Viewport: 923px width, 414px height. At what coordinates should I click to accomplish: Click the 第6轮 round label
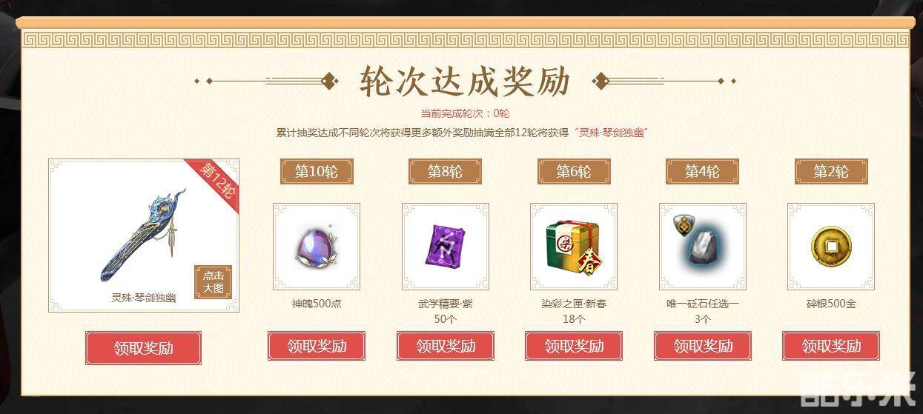[574, 171]
